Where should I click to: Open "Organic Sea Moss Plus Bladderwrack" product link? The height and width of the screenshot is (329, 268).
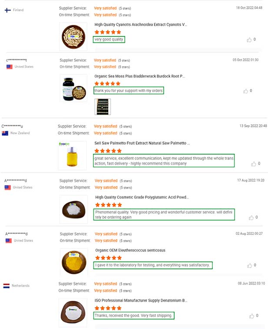tap(140, 76)
